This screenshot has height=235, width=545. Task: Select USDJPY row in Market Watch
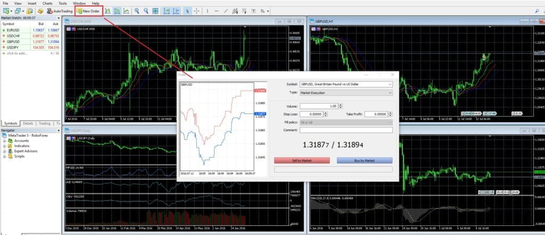[30, 47]
